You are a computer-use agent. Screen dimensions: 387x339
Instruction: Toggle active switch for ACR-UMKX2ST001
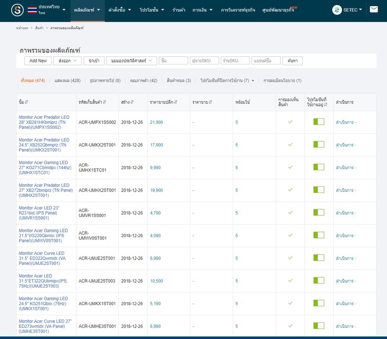pos(319,145)
